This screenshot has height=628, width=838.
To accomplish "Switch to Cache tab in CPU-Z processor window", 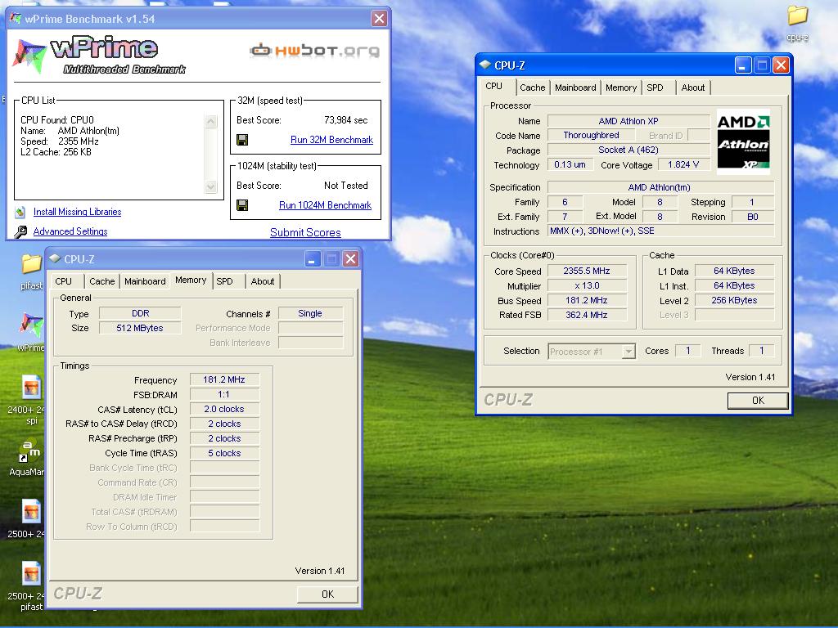I will point(532,87).
